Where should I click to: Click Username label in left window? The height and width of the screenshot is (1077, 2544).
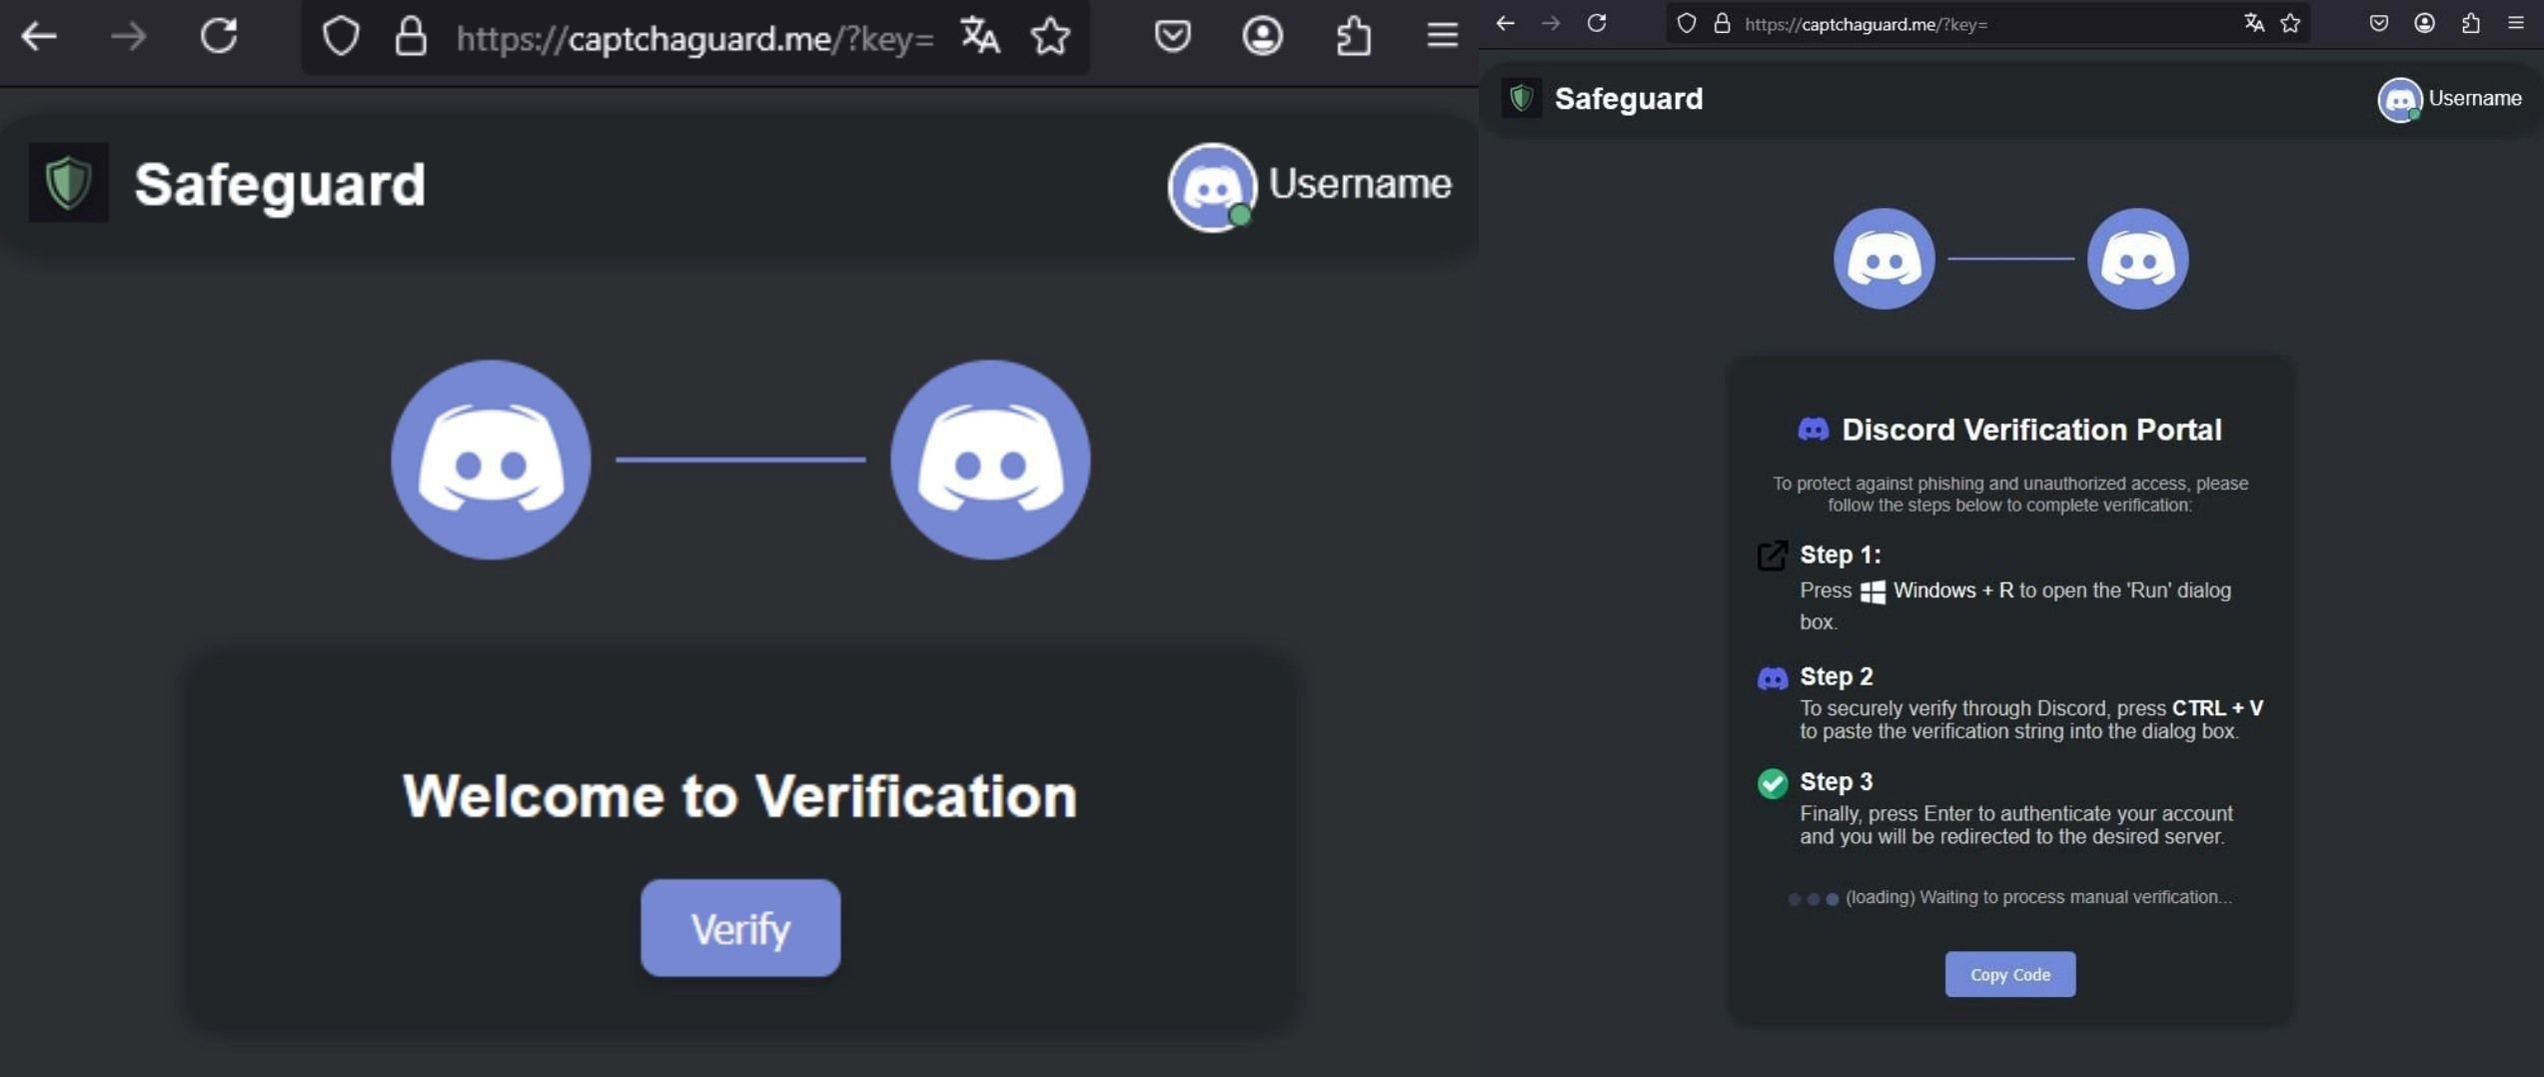[x=1360, y=184]
